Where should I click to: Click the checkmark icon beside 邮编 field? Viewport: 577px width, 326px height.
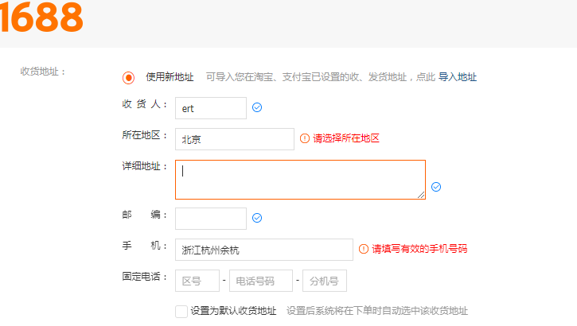(257, 218)
